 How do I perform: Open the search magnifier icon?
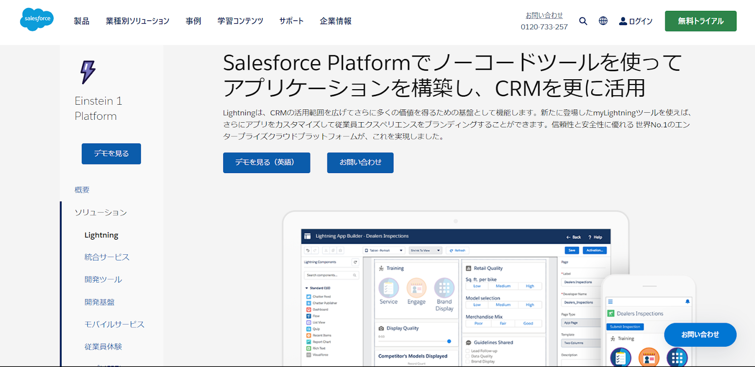click(583, 21)
